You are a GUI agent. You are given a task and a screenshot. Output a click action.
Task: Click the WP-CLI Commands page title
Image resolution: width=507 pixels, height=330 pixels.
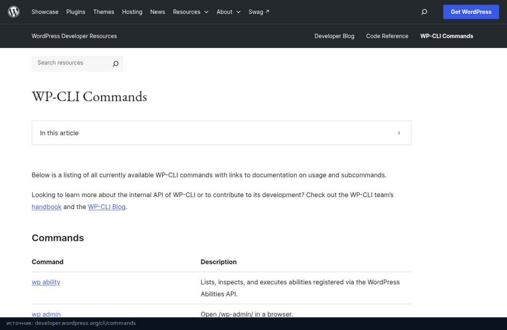click(x=89, y=97)
